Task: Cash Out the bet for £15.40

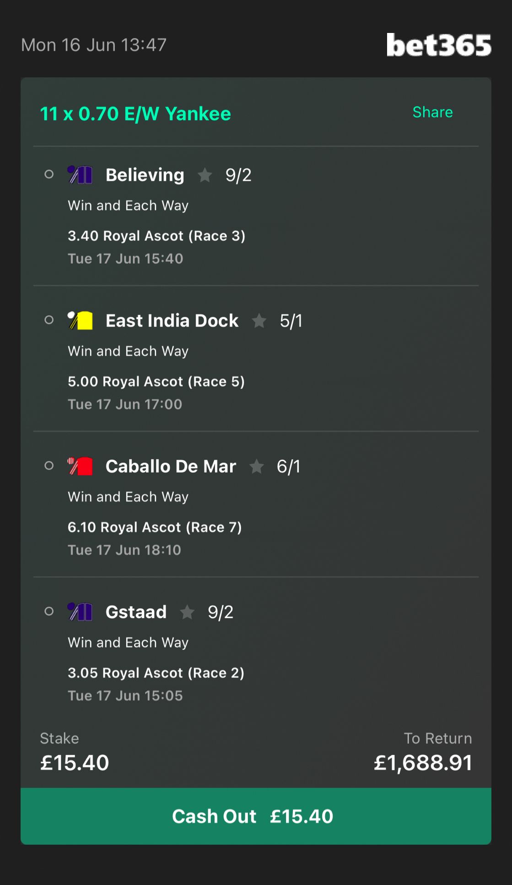Action: click(x=256, y=816)
